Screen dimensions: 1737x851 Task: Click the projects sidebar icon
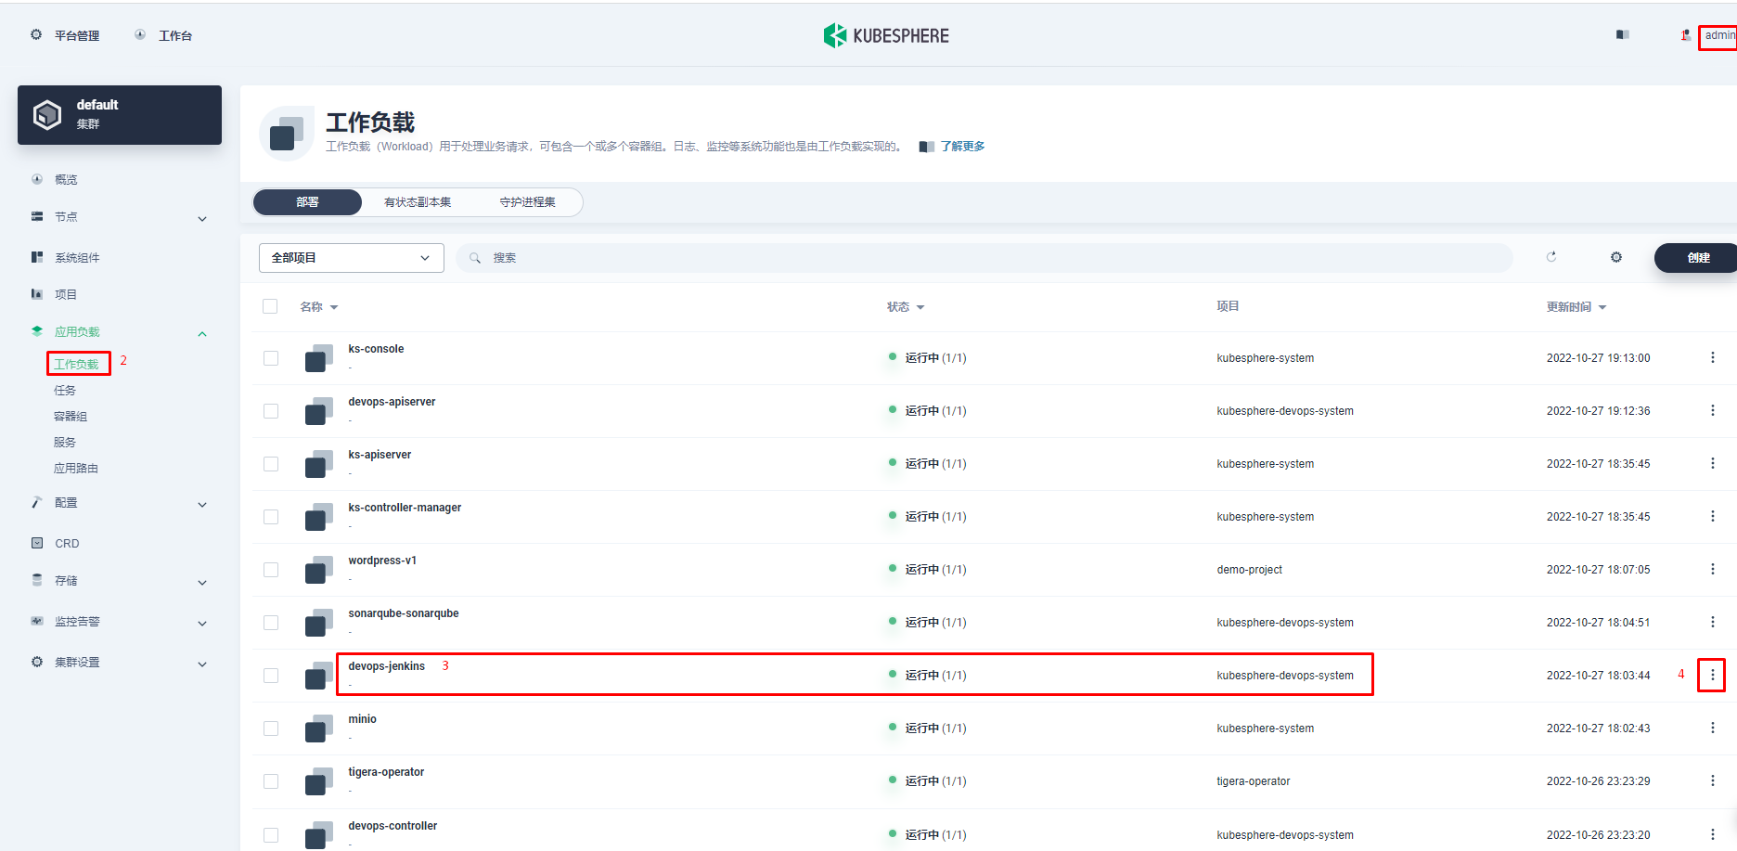pyautogui.click(x=37, y=294)
